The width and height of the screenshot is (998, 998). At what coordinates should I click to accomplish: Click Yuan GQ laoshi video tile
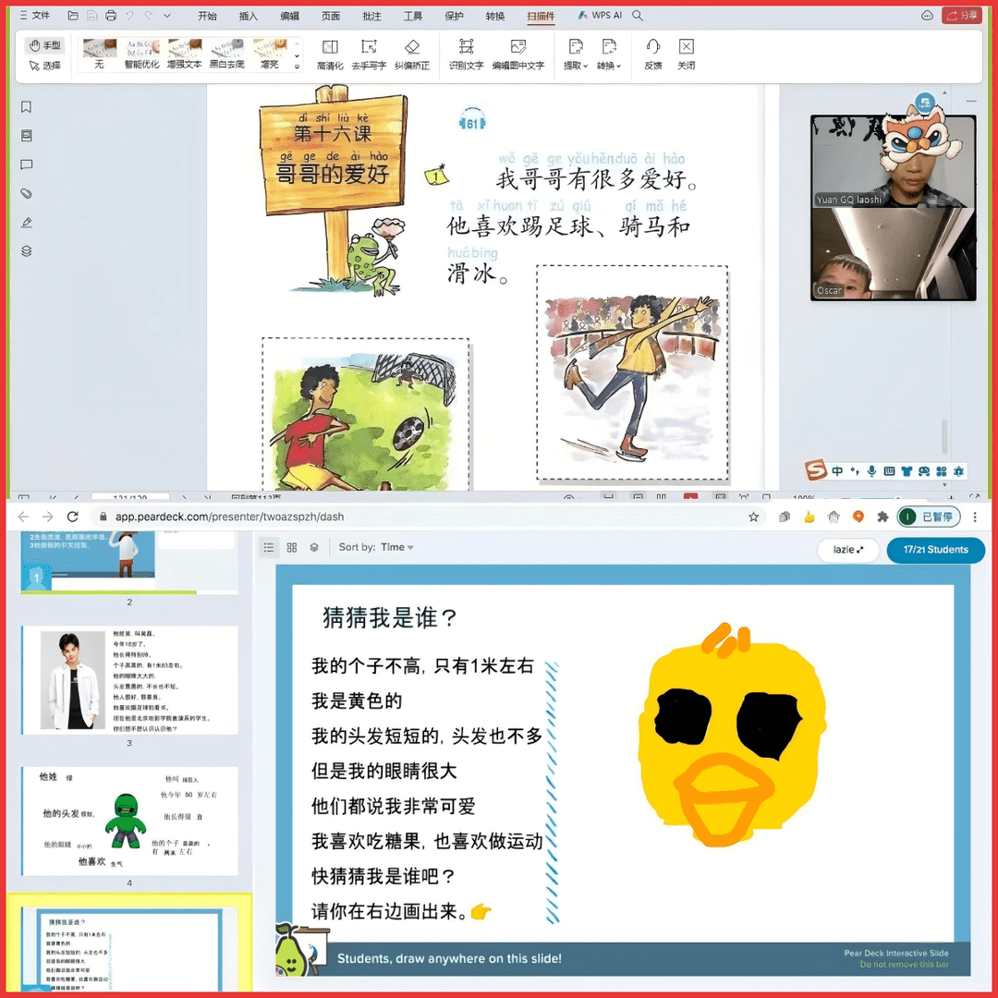point(893,162)
